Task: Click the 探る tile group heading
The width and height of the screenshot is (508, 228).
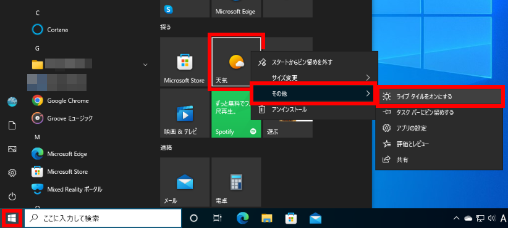Action: point(166,27)
